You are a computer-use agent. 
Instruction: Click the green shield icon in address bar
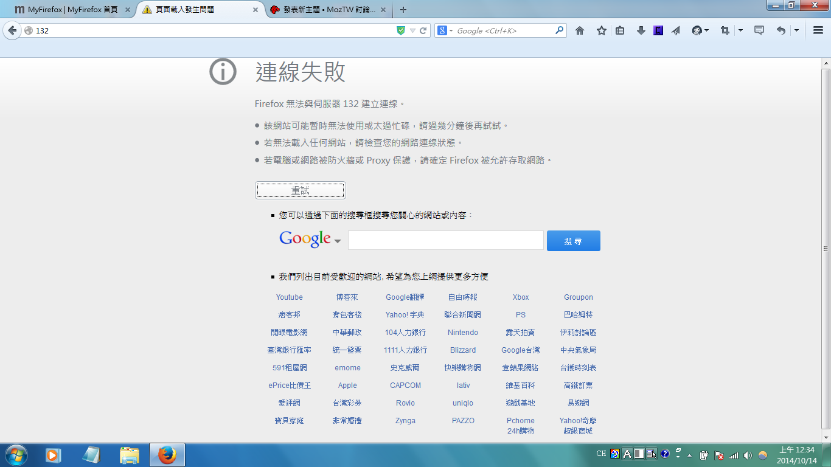tap(400, 30)
